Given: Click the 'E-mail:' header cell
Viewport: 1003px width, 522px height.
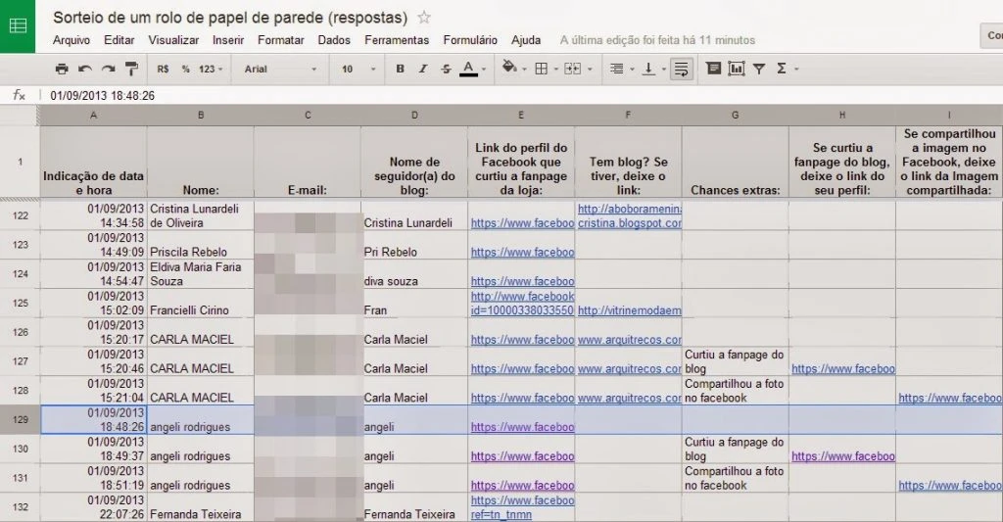Looking at the screenshot, I should (307, 162).
